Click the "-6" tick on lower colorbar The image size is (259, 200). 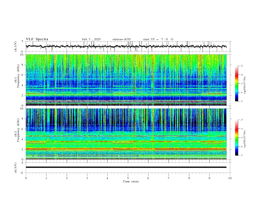tap(241, 146)
